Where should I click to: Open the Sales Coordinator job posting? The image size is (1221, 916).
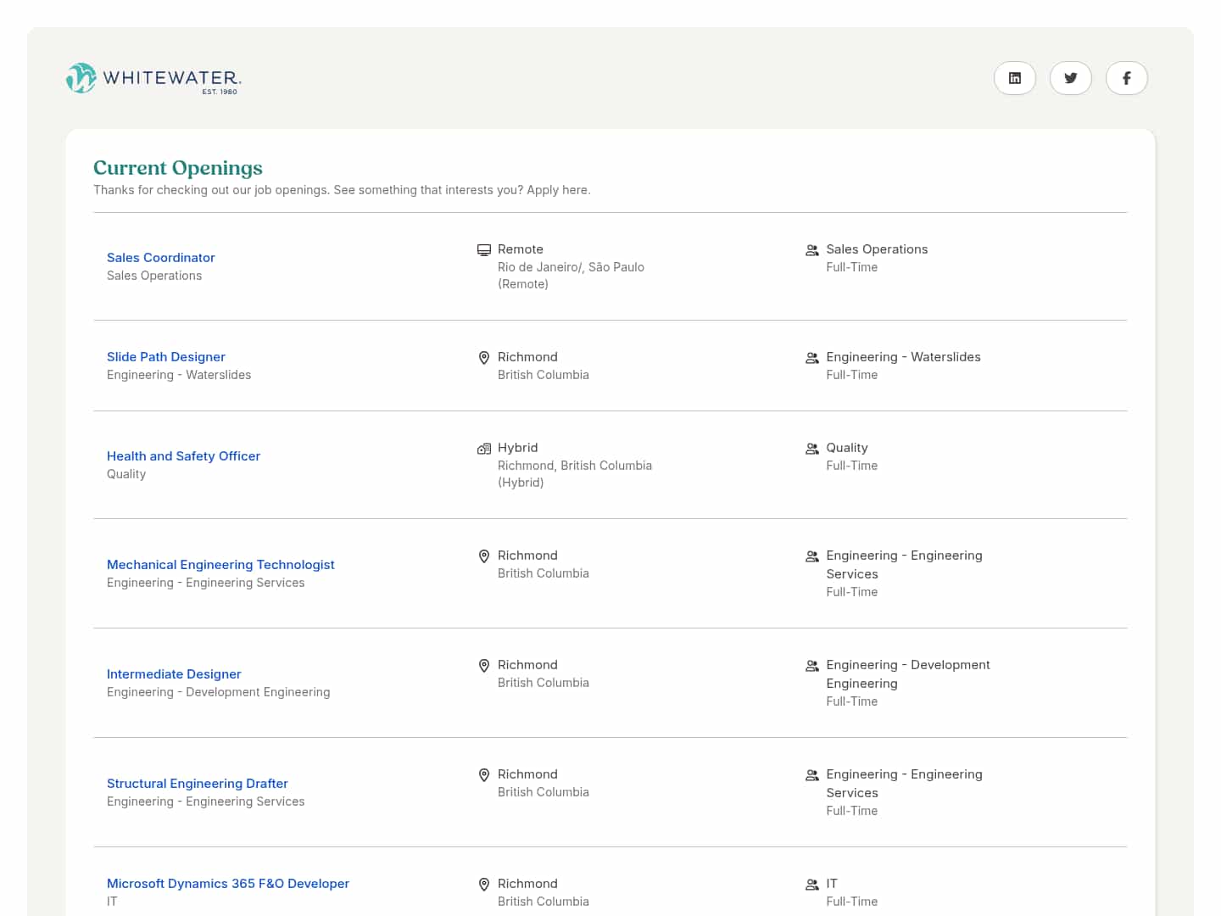[160, 258]
